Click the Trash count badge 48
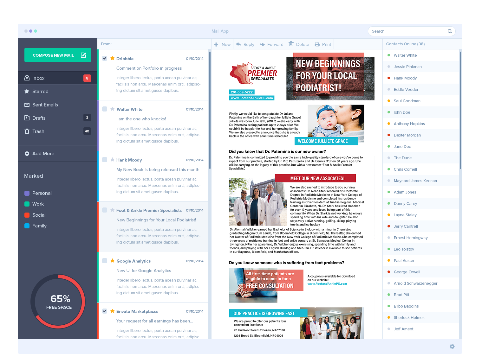482x363 pixels. coord(87,131)
